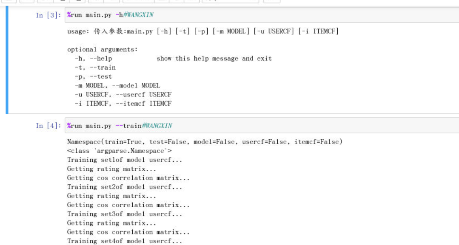Click the Namespace output of cell 4
This screenshot has height=245, width=459.
(x=170, y=142)
